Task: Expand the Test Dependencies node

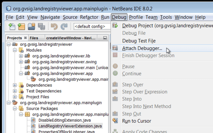Action: 15,91
